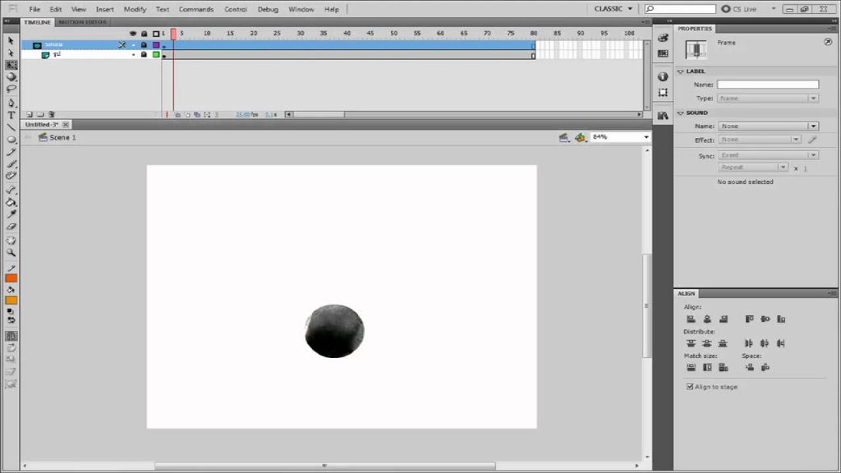The height and width of the screenshot is (473, 841).
Task: Toggle lock all layers padlock header
Action: 145,33
